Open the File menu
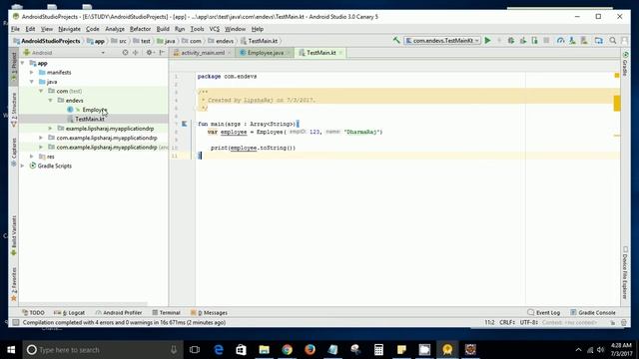 coord(16,29)
